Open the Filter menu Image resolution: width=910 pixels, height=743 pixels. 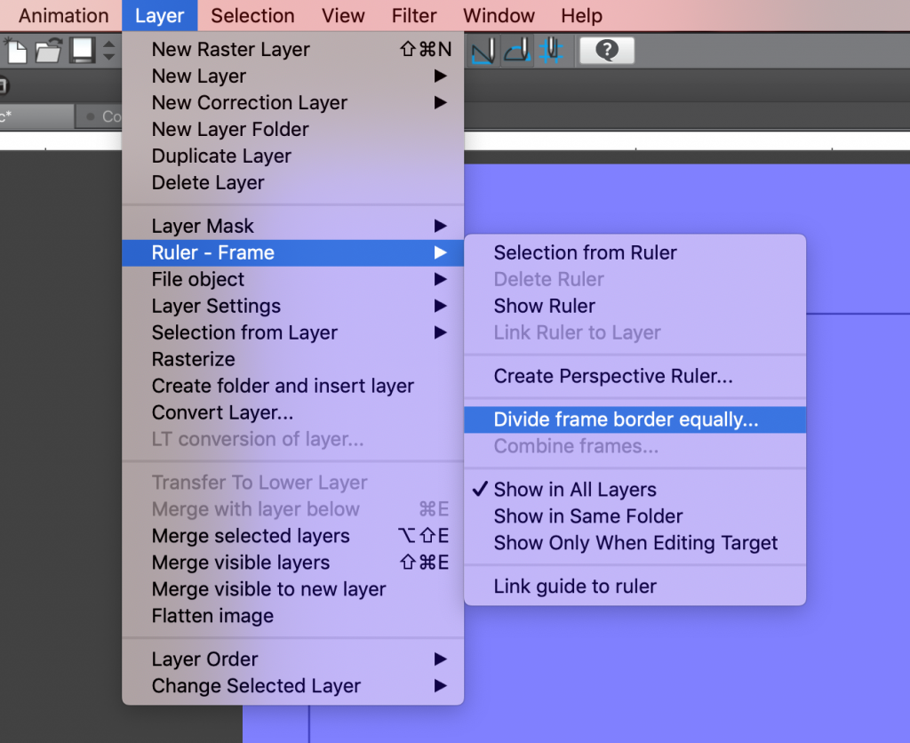coord(414,16)
